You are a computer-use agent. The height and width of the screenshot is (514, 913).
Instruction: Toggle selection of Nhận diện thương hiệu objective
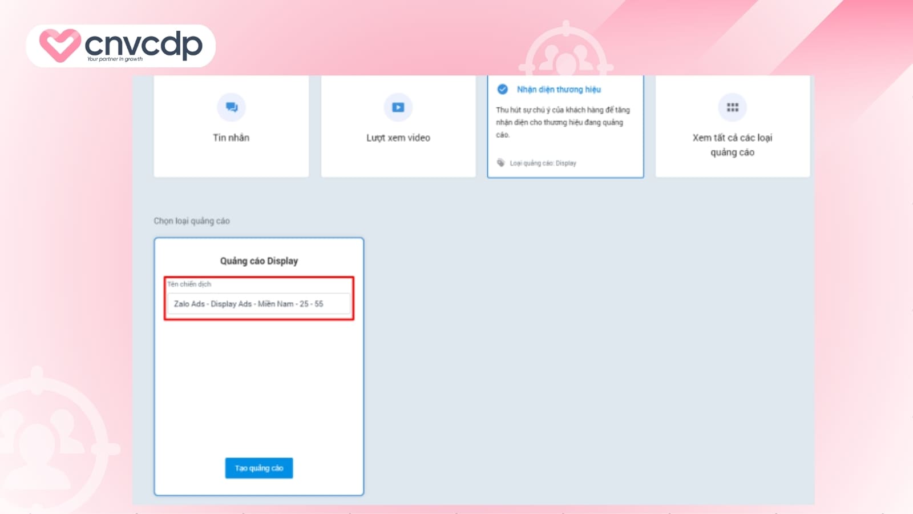click(x=565, y=126)
